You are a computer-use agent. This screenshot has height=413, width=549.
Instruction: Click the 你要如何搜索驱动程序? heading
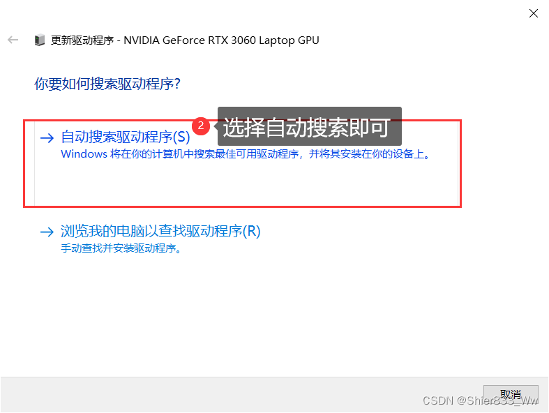coord(107,84)
